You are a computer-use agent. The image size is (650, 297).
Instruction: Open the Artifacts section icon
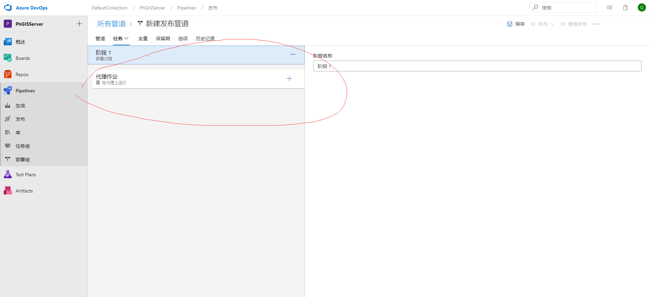(8, 191)
